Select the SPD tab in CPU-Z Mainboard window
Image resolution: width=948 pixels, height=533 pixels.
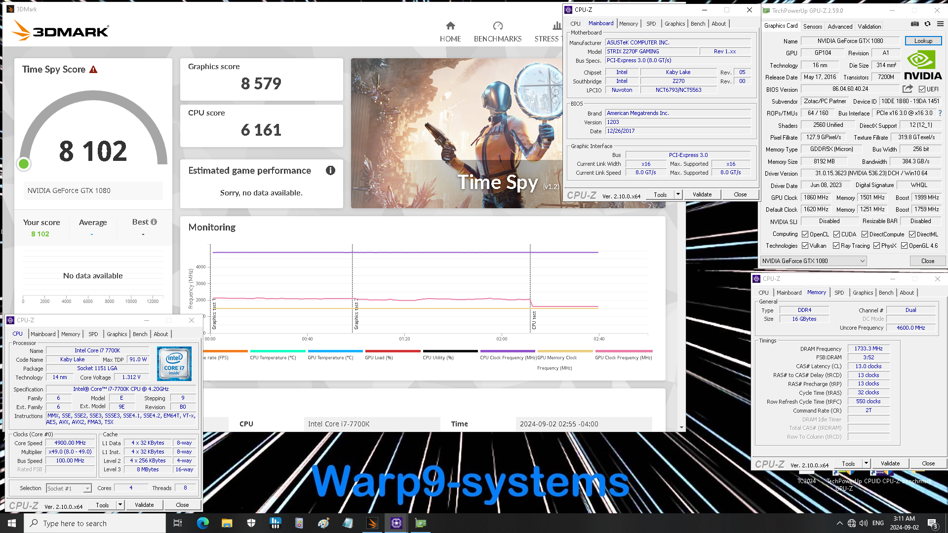[x=651, y=24]
